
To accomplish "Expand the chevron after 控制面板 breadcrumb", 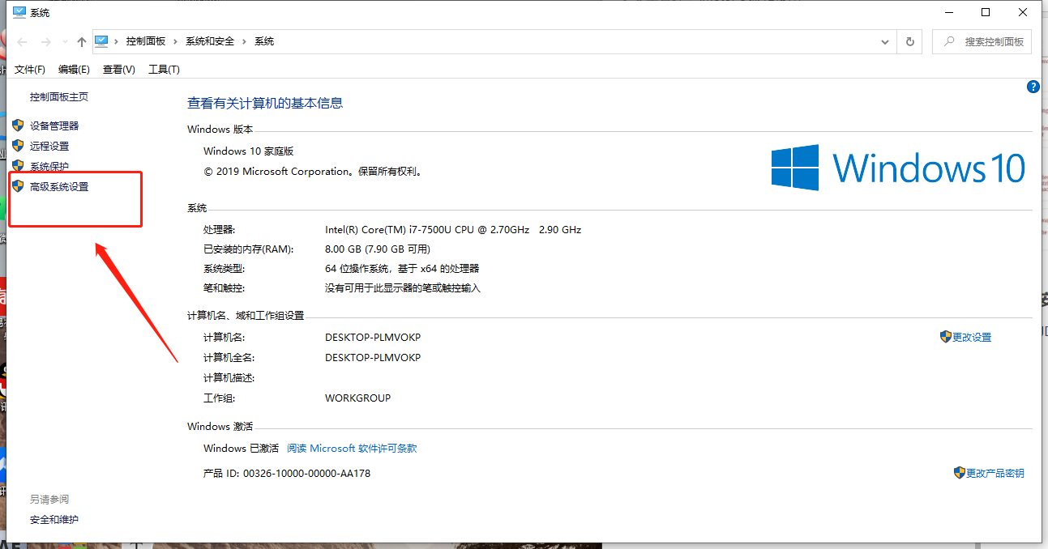I will [176, 41].
